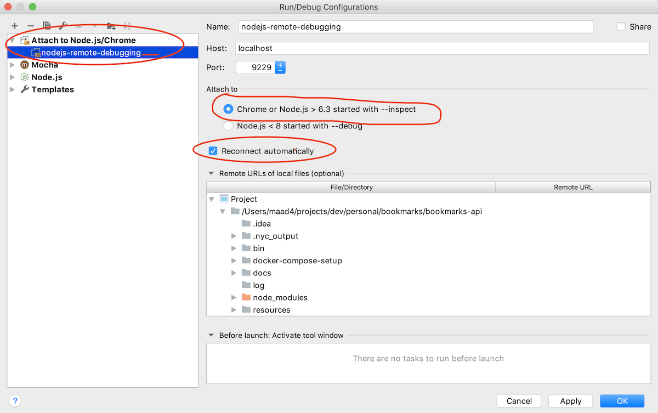Select the Node.js < 8 --debug option
The width and height of the screenshot is (658, 413).
(228, 126)
